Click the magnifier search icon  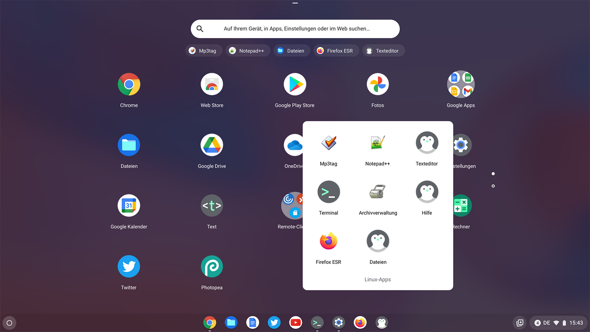click(x=200, y=29)
